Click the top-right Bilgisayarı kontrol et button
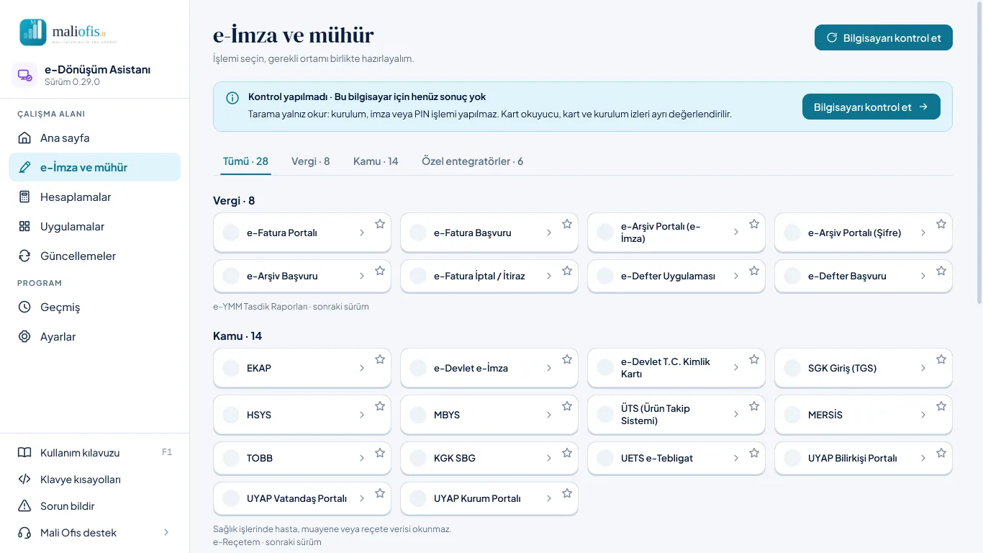The height and width of the screenshot is (553, 983). click(x=883, y=37)
